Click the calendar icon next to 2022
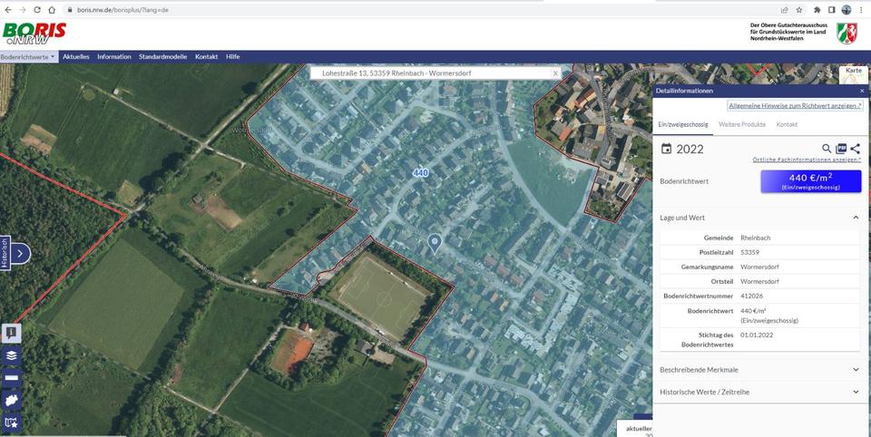Image resolution: width=871 pixels, height=437 pixels. (x=666, y=149)
